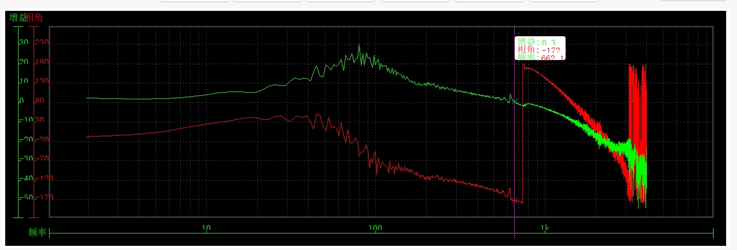Click the 1k tick on frequency axis

click(x=544, y=228)
